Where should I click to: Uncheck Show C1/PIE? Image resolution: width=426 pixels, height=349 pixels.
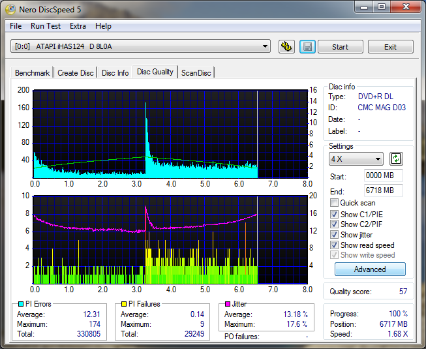(x=334, y=214)
